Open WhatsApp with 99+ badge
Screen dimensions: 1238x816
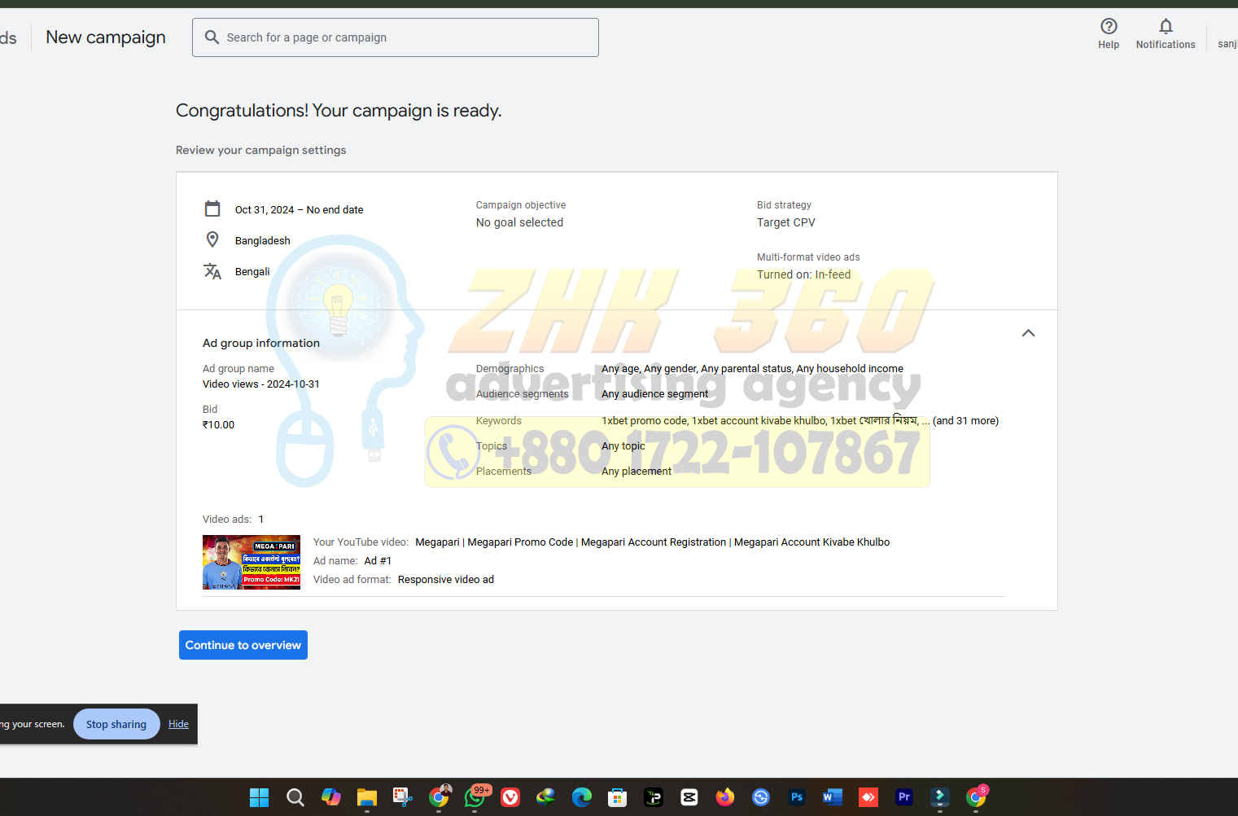click(475, 797)
